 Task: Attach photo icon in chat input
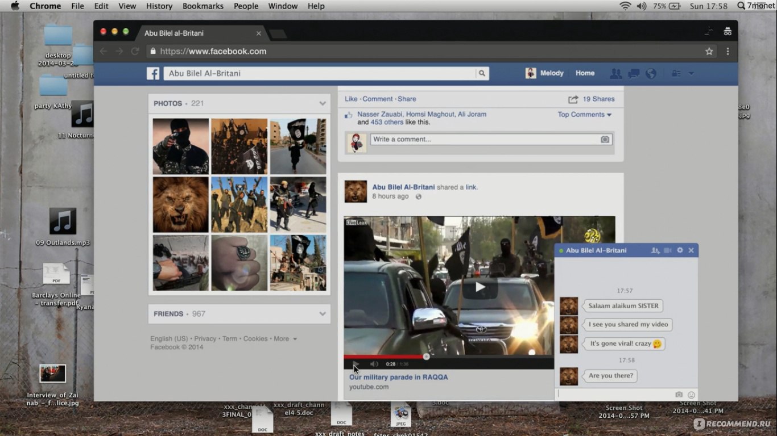coord(679,395)
